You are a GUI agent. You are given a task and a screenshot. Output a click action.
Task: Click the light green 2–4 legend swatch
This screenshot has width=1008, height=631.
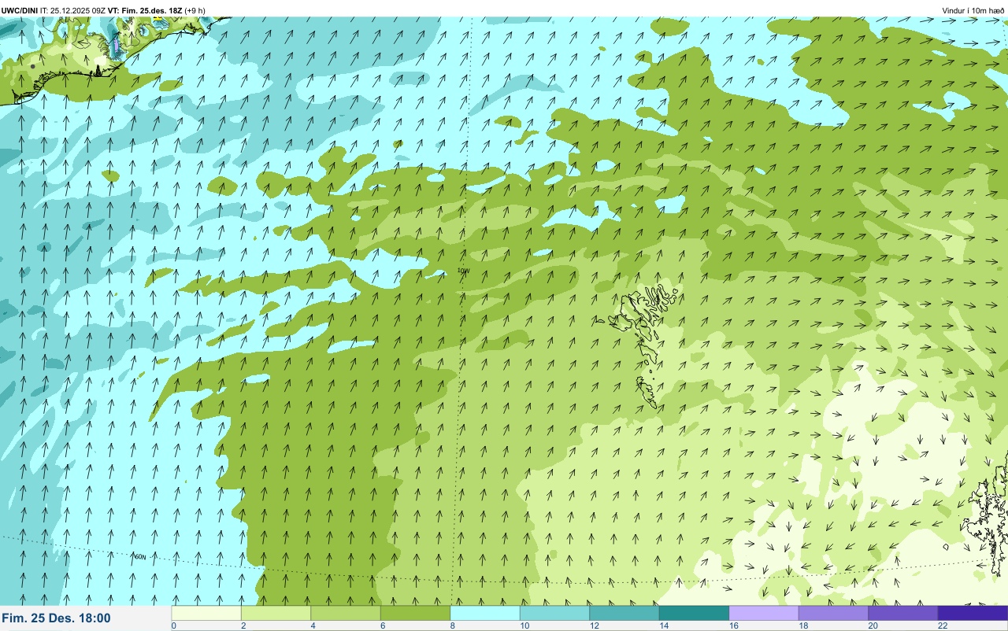[276, 613]
